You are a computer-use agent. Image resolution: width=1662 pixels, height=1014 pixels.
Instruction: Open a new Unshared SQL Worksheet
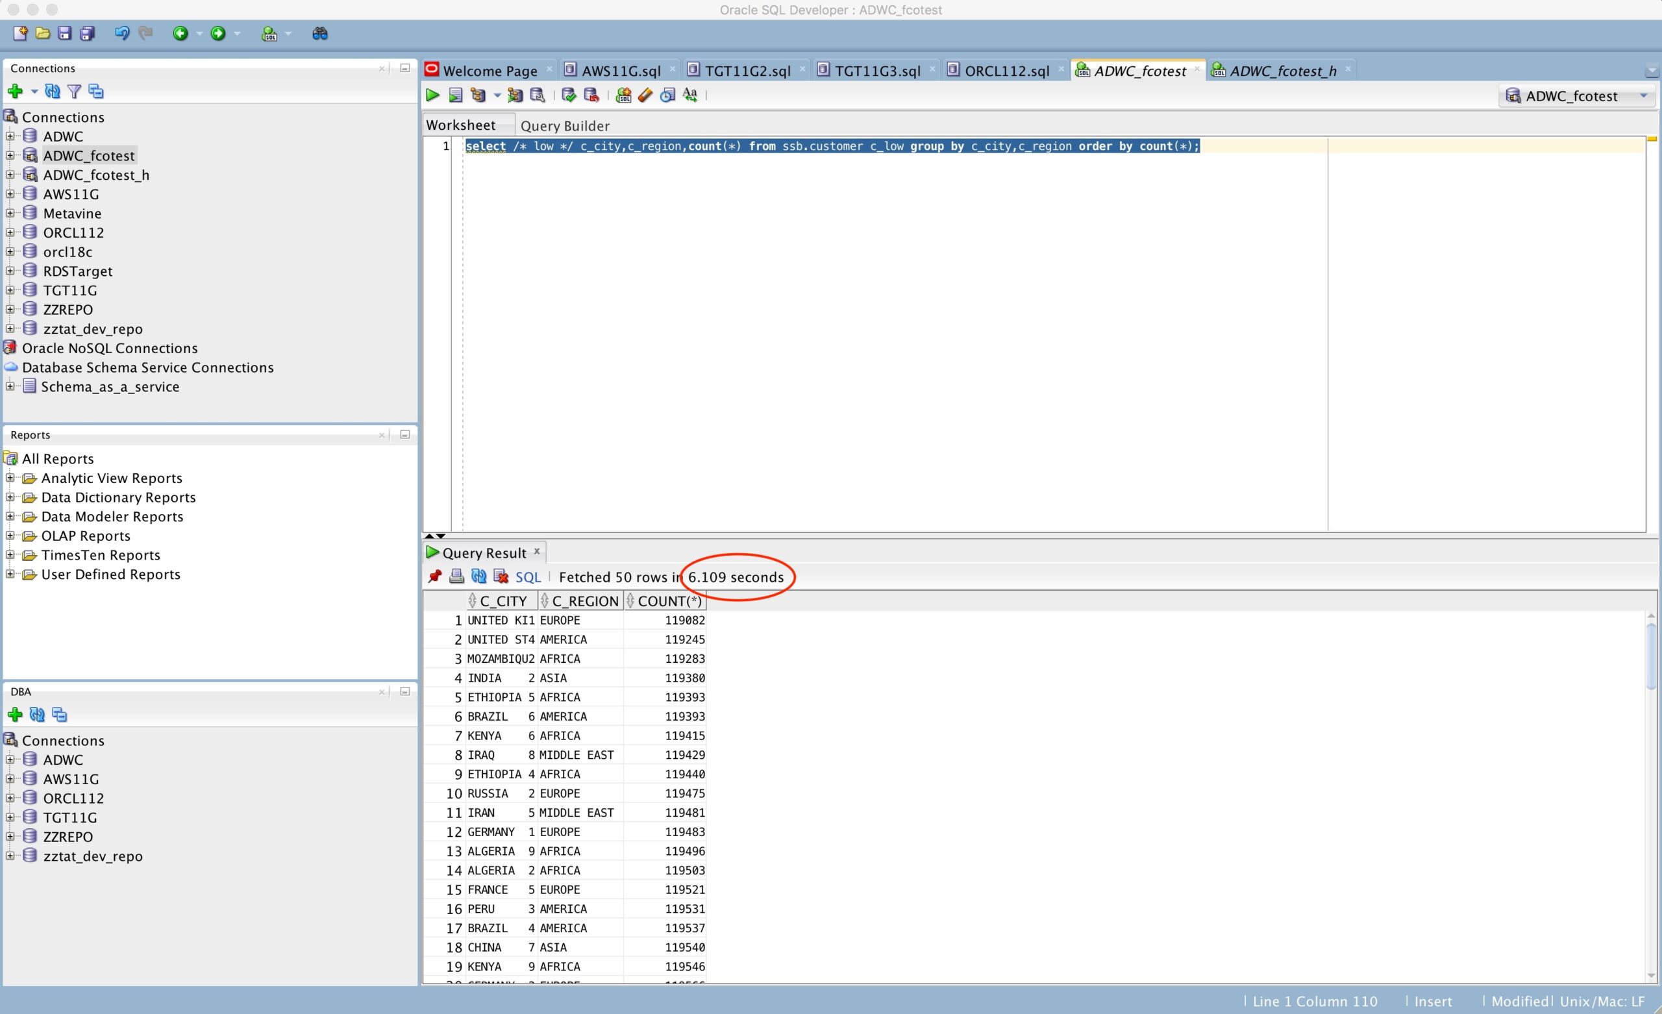coord(623,95)
